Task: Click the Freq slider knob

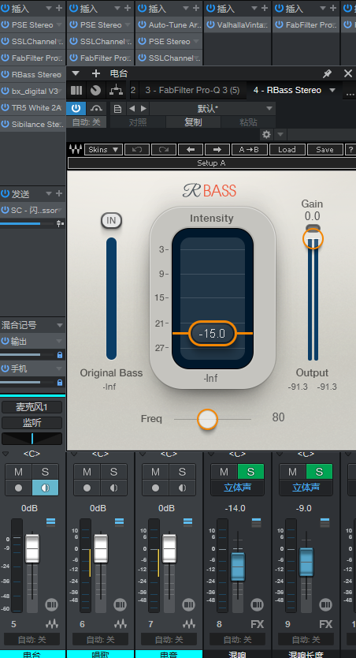Action: tap(207, 419)
